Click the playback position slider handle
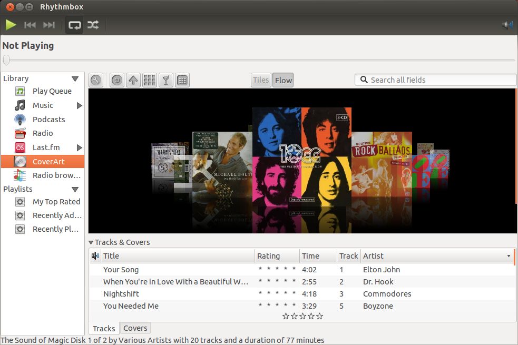Image resolution: width=518 pixels, height=345 pixels. (6, 60)
